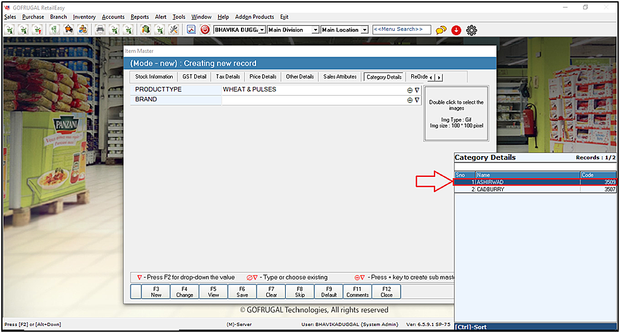The width and height of the screenshot is (620, 333).
Task: Click the Sno column header
Action: [x=465, y=175]
